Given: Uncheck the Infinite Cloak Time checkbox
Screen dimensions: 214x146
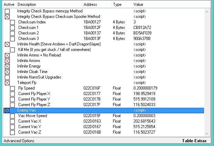Looking at the screenshot, I should [x=7, y=72].
